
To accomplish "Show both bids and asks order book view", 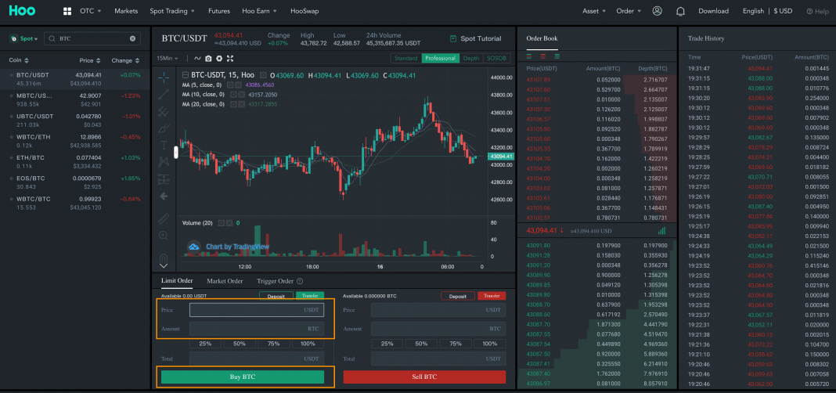I will click(x=529, y=56).
